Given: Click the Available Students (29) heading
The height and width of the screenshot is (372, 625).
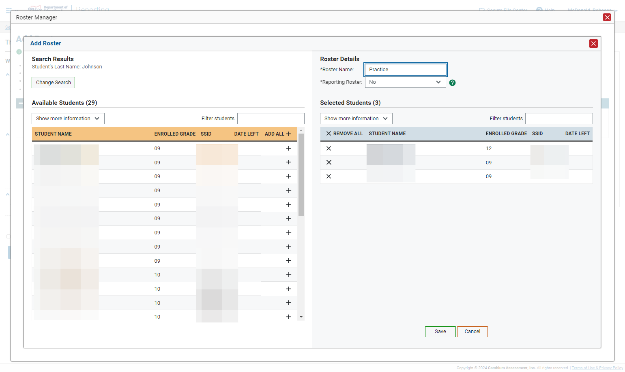Looking at the screenshot, I should coord(64,103).
